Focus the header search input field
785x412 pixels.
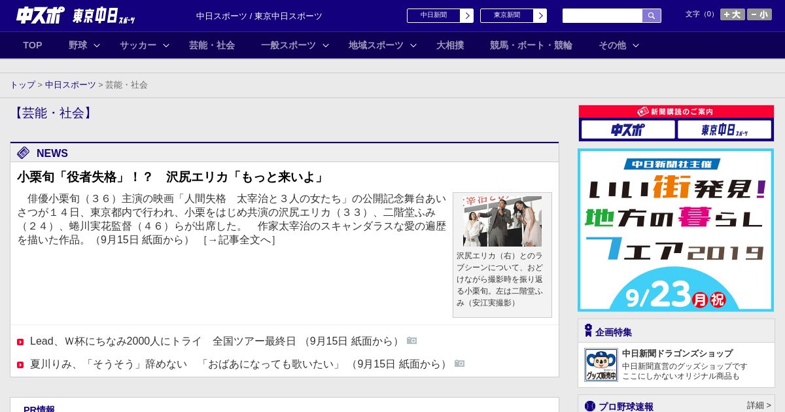point(602,16)
